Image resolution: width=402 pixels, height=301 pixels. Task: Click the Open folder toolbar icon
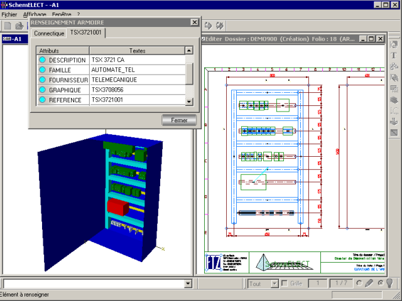coord(19,26)
